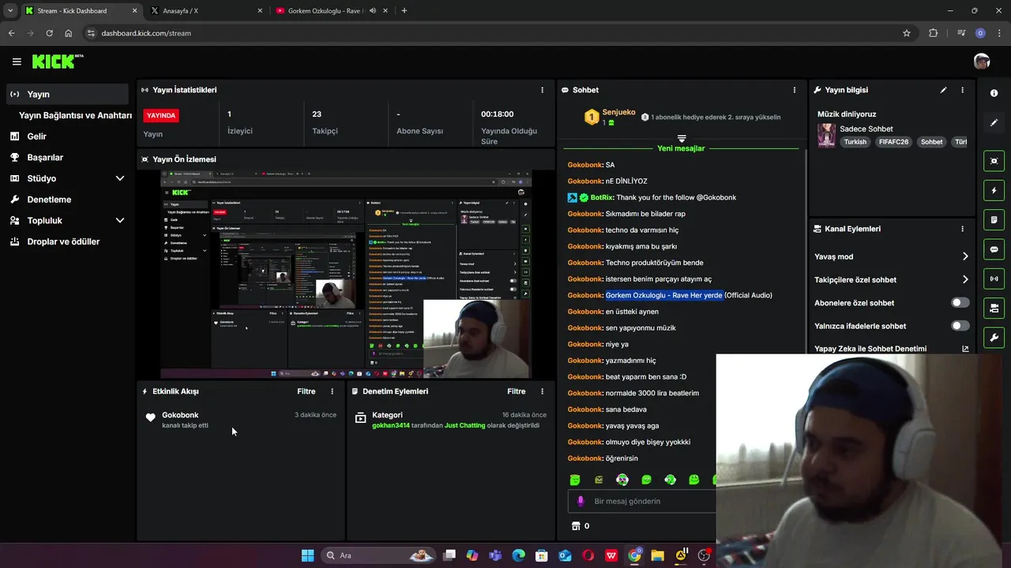1011x568 pixels.
Task: Open Takipçilere özel sohbet options arrow
Action: pos(965,279)
